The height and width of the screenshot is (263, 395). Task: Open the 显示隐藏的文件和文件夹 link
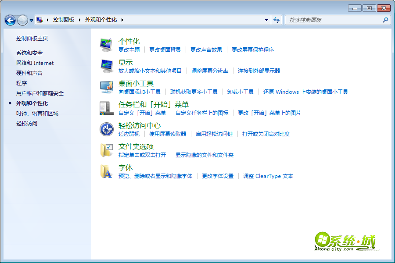coord(205,155)
